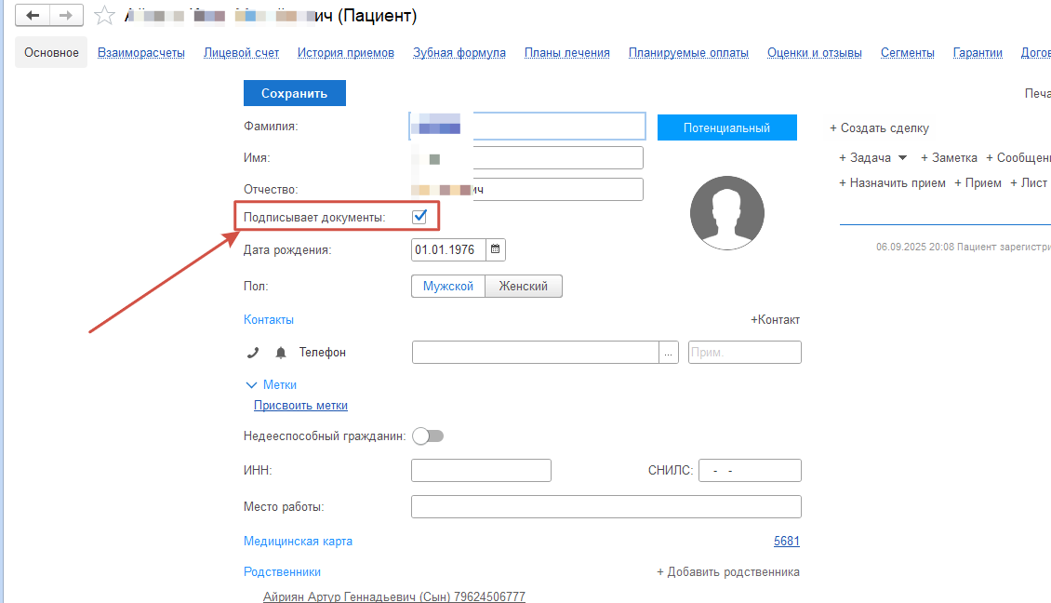Open the Контакты section link
Screen dimensions: 1051x603
click(269, 320)
